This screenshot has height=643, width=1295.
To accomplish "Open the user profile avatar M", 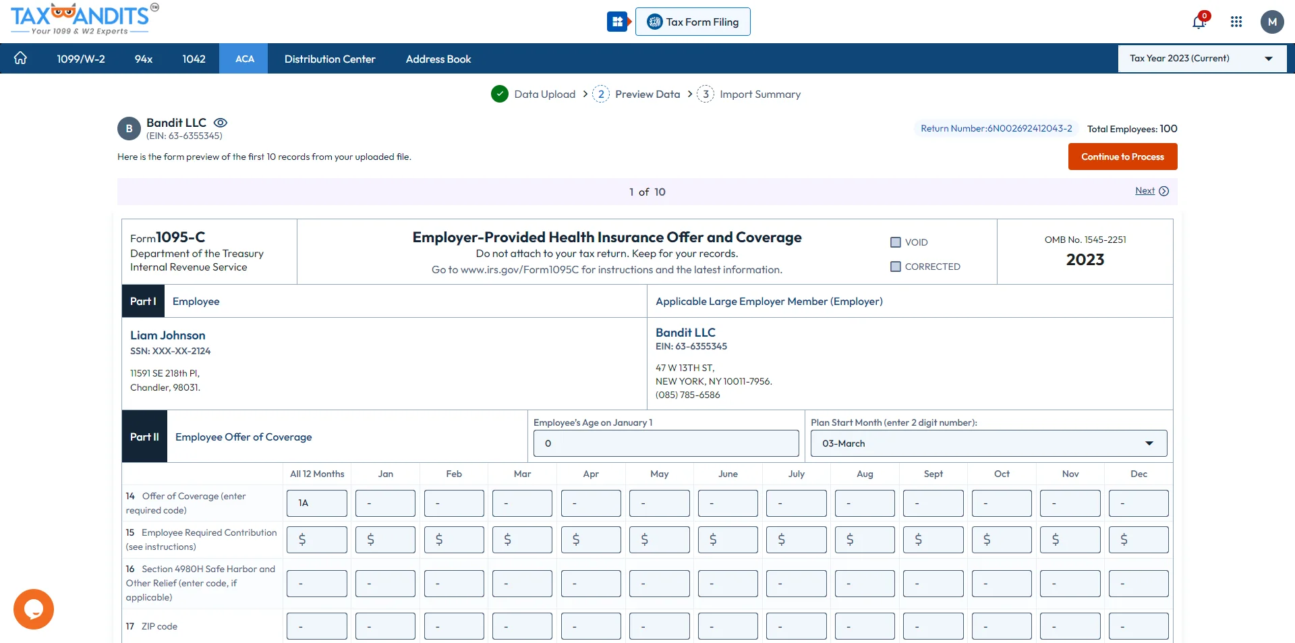I will [1272, 22].
